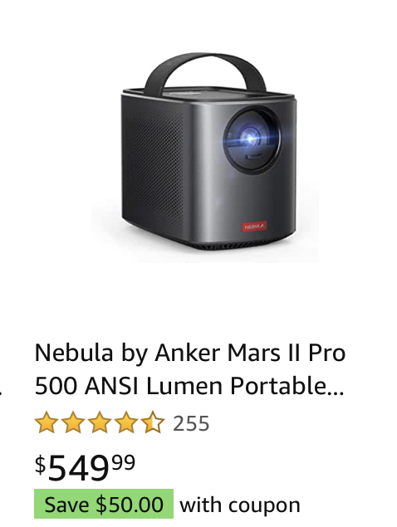Click the superscript 99 cents
The width and height of the screenshot is (397, 527).
pyautogui.click(x=123, y=462)
